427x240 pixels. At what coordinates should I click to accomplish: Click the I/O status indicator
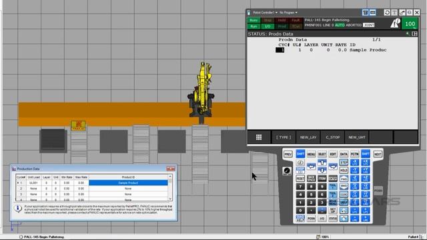click(268, 27)
